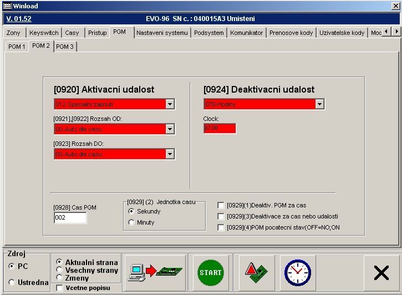Select the Vsechny strany option
This screenshot has width=402, height=295.
coord(60,270)
